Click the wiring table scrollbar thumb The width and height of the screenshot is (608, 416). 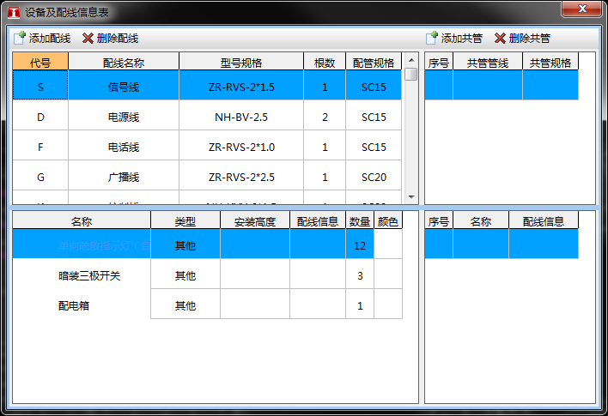pyautogui.click(x=411, y=75)
